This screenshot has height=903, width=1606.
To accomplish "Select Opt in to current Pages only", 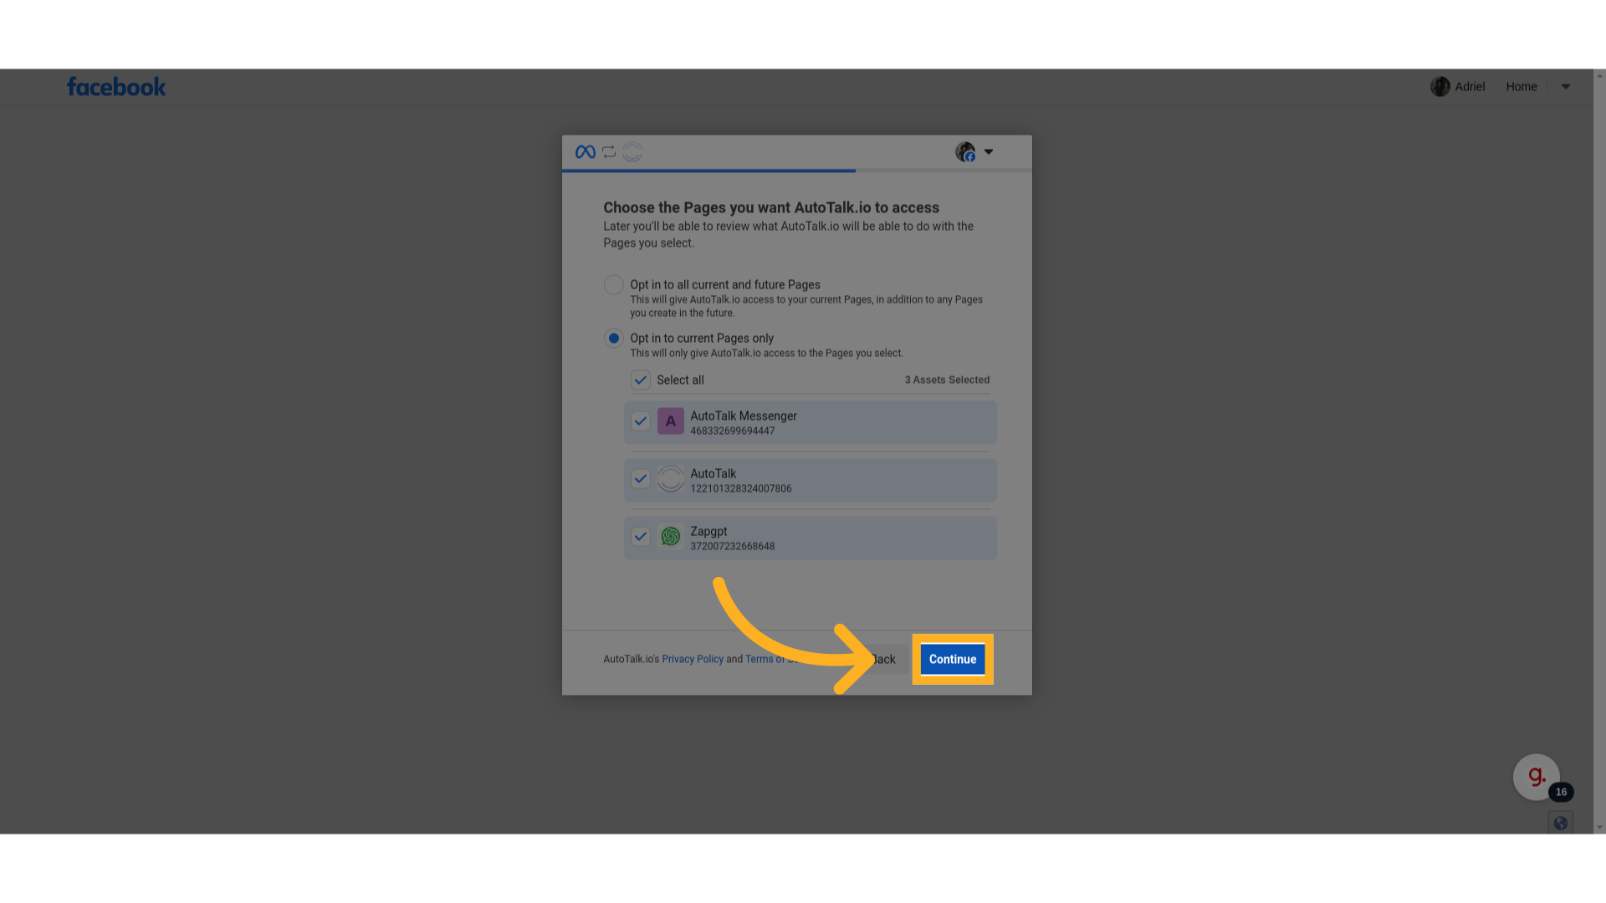I will click(614, 339).
